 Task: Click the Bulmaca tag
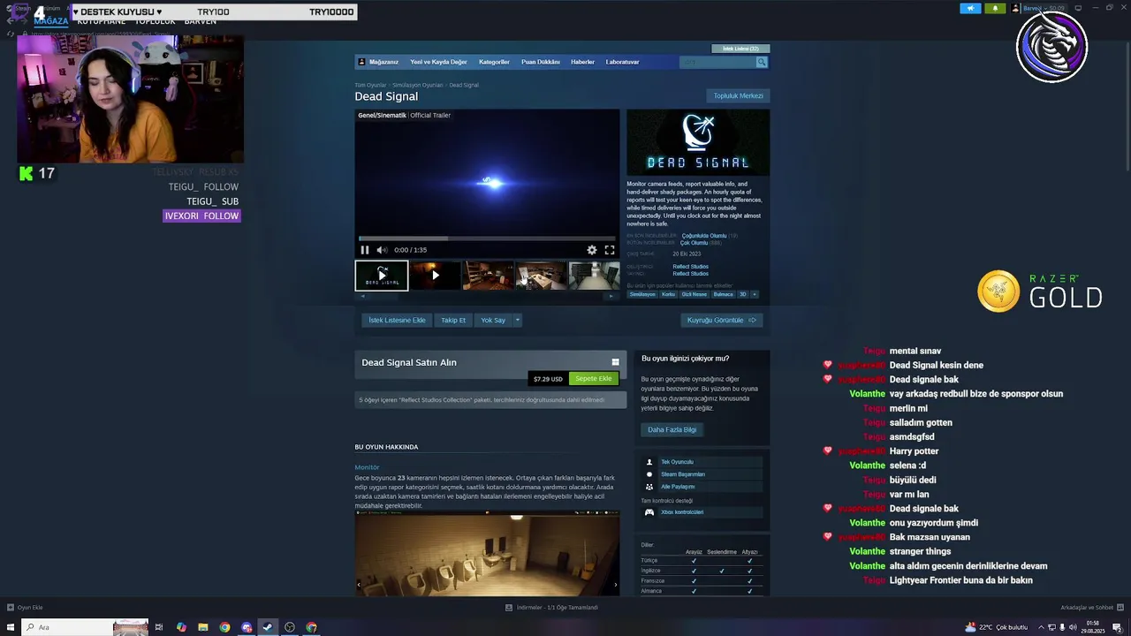(x=723, y=294)
